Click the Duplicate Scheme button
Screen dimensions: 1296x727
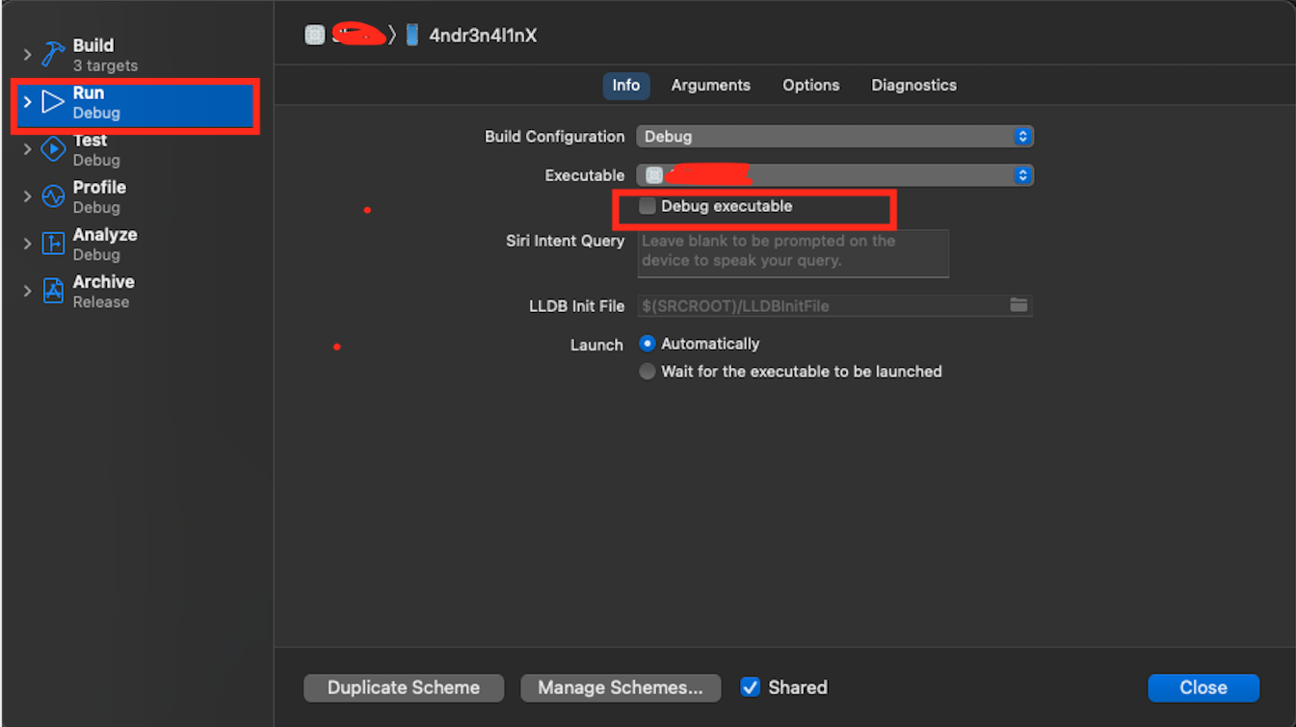coord(403,687)
